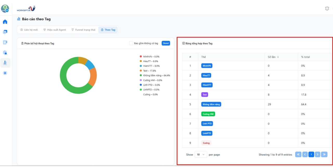The height and width of the screenshot is (168, 333).
Task: Switch to the 'Liên hệ mới' tab
Action: click(x=29, y=30)
